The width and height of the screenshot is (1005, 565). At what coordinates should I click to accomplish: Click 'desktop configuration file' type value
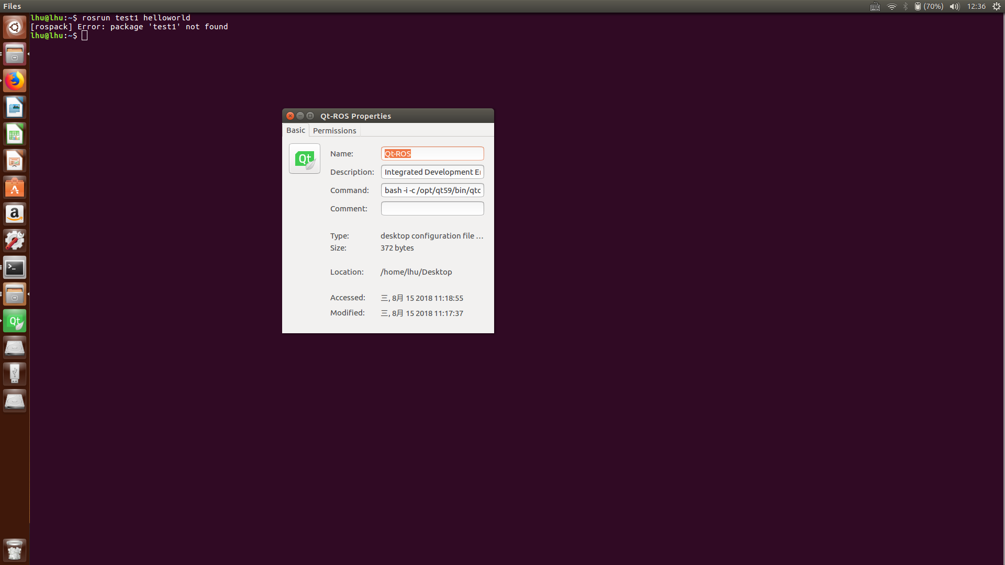(432, 236)
